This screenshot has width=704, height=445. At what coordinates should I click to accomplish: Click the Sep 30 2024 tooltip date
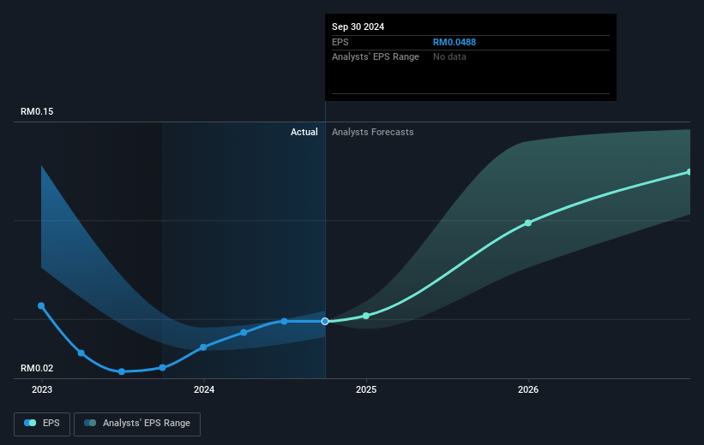pyautogui.click(x=358, y=27)
